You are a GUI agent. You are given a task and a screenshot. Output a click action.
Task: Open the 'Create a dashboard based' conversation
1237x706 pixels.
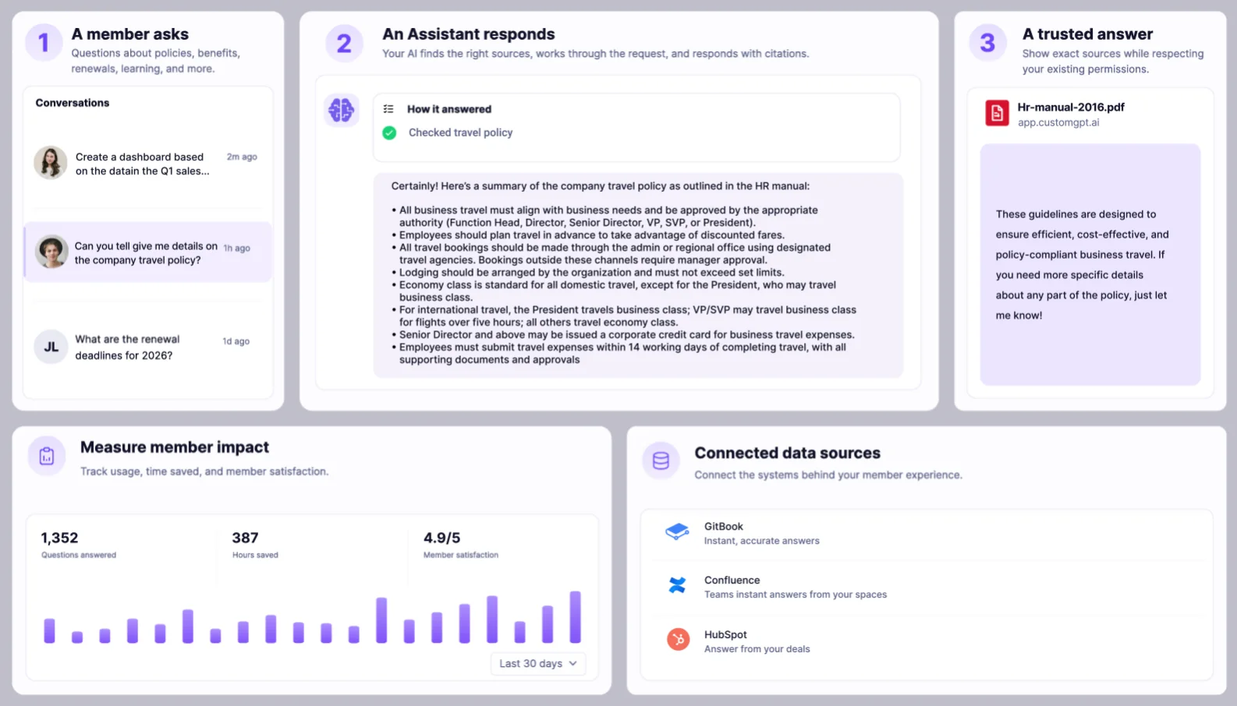click(148, 164)
